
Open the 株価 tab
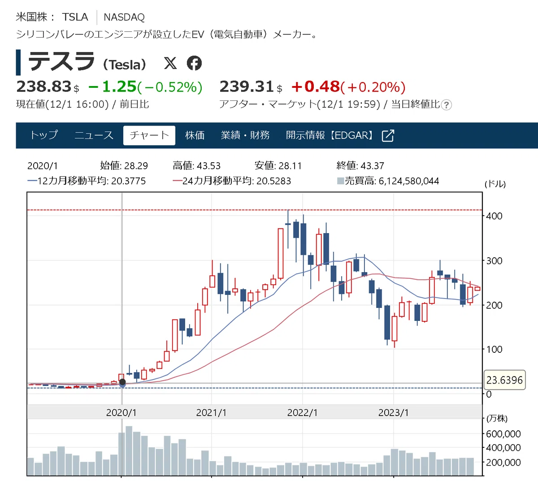(x=195, y=135)
